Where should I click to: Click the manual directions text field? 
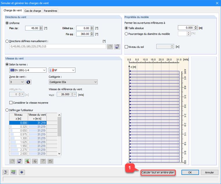(x=58, y=46)
